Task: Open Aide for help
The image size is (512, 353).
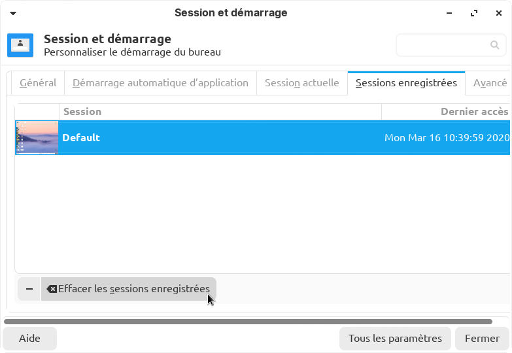Action: click(29, 339)
